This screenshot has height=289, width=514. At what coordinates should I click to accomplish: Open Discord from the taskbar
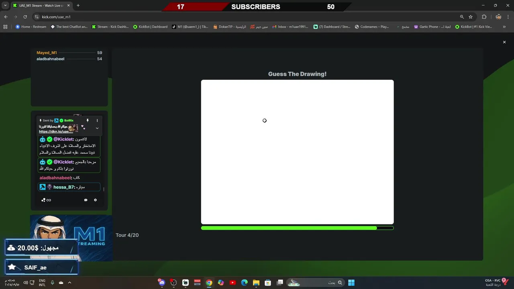pos(162,283)
